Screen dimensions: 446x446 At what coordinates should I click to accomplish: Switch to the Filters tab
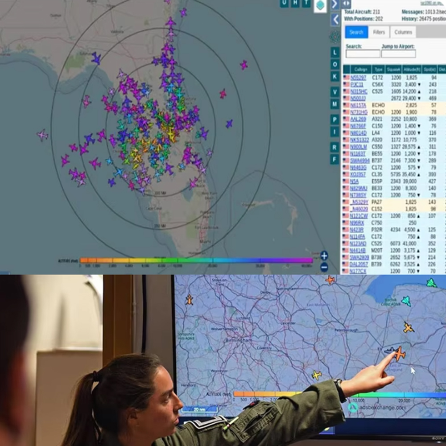tap(379, 32)
